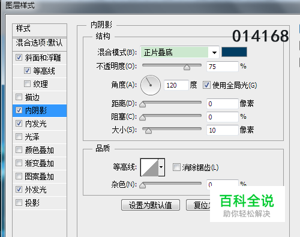Select the highlighted 内阴影 row label
This screenshot has height=237, width=300.
(36, 110)
